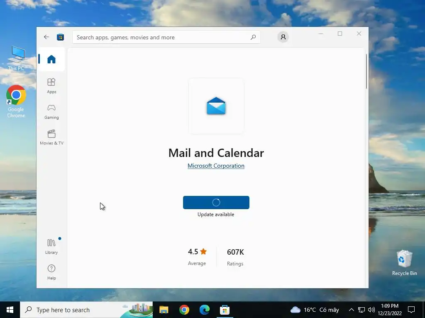Open the Movies & TV section
This screenshot has height=318, width=425.
tap(51, 137)
